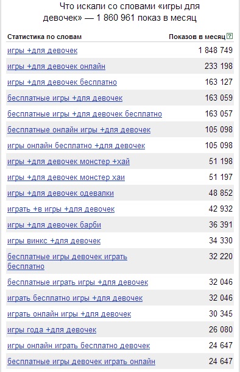Select the link 'бесплатные игры +для девочек'
240x372 pixels.
[x=65, y=98]
